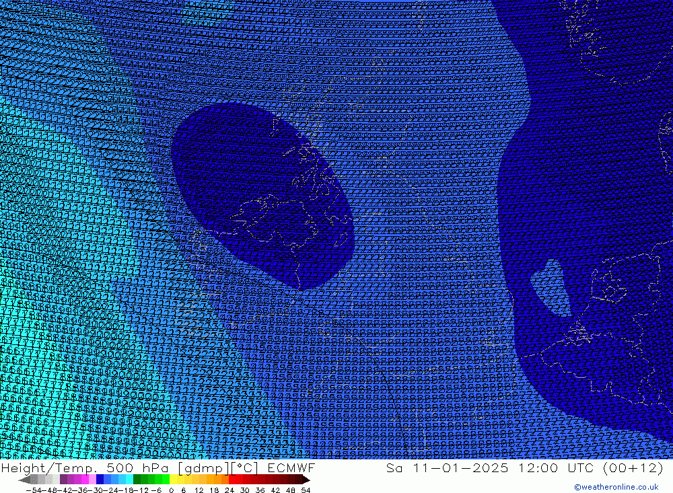Click the '48' legend value
The height and width of the screenshot is (493, 673).
tap(291, 490)
